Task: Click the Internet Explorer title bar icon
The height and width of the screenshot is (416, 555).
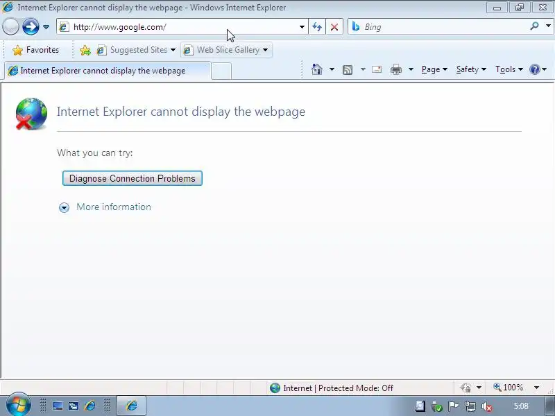Action: pos(8,7)
